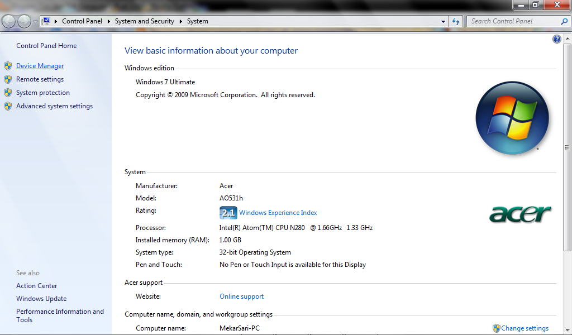Screen dimensions: 572x335
Task: Click scrollbar up arrow
Action: 567,39
